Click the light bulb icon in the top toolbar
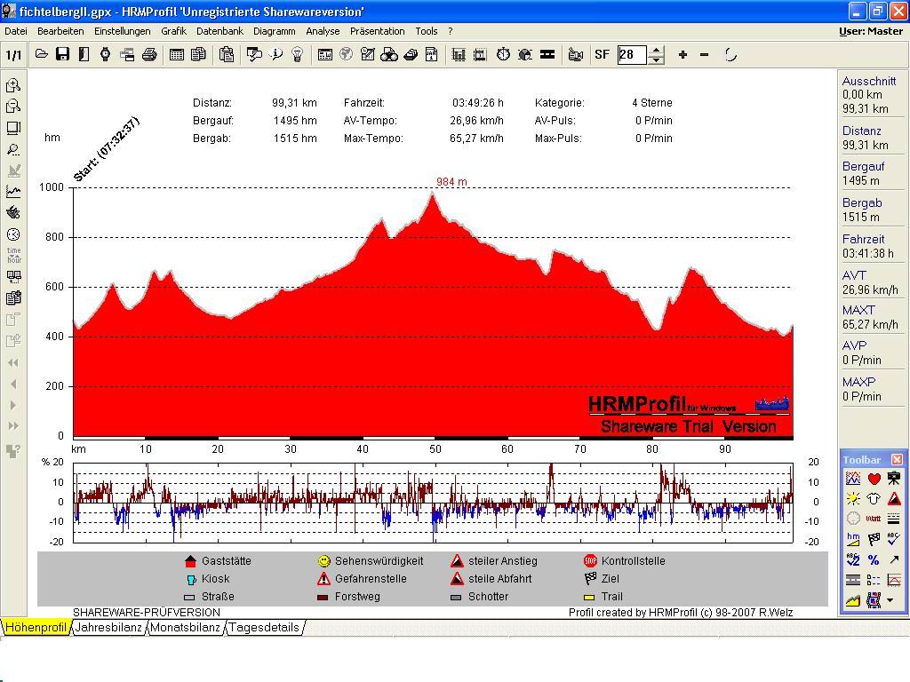 coord(298,54)
